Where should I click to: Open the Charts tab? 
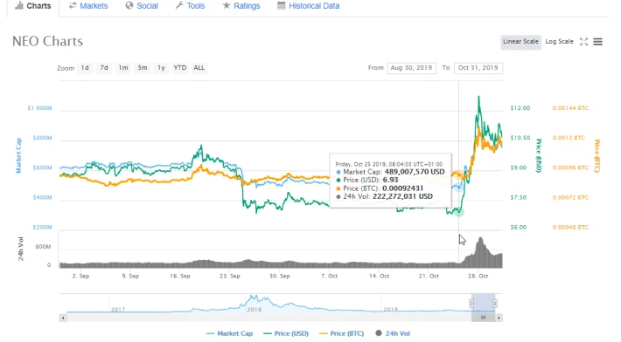point(33,6)
